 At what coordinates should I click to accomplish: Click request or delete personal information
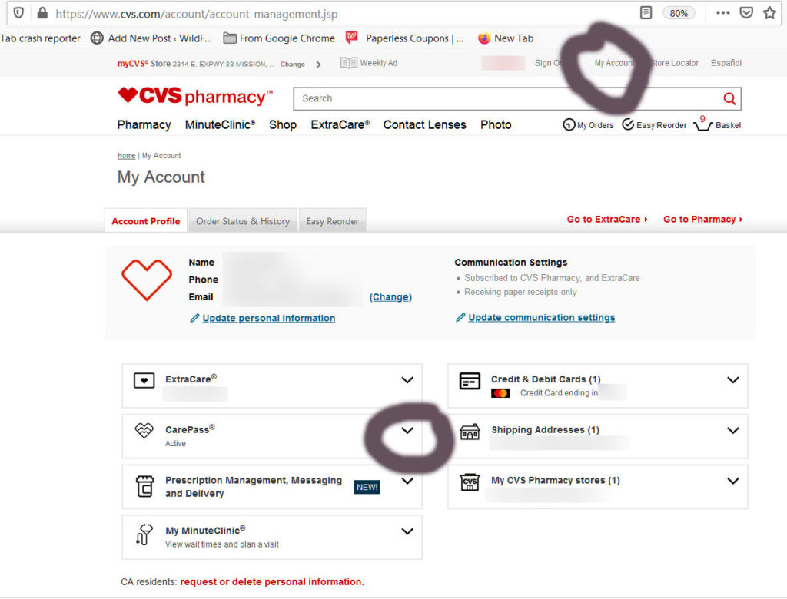(272, 582)
